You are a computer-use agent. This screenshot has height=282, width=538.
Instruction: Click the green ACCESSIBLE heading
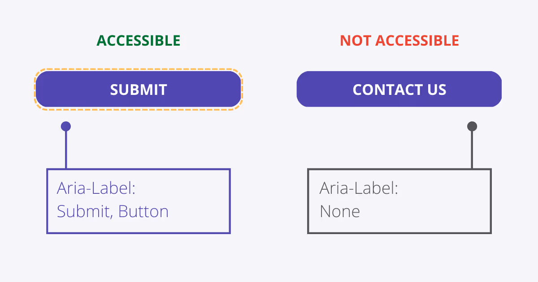pos(139,41)
